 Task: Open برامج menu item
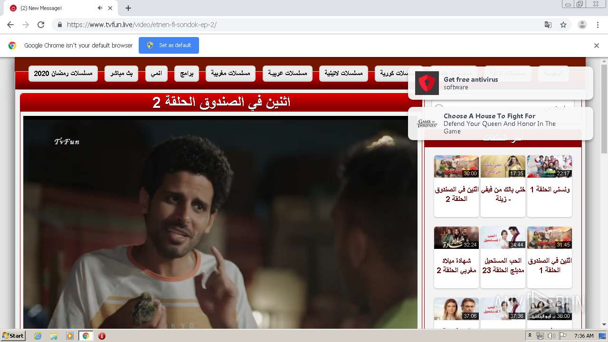pyautogui.click(x=187, y=74)
